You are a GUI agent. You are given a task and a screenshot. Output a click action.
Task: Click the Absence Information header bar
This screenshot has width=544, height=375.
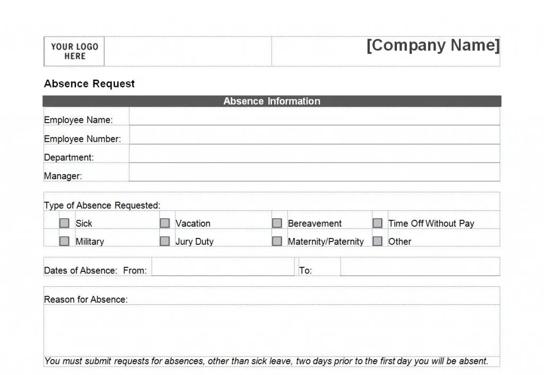(x=271, y=101)
